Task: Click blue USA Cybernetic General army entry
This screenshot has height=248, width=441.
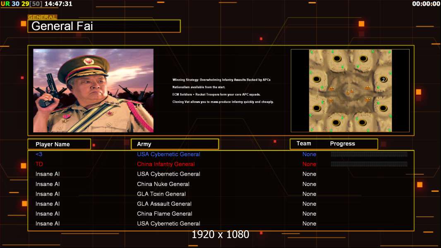Action: (168, 154)
